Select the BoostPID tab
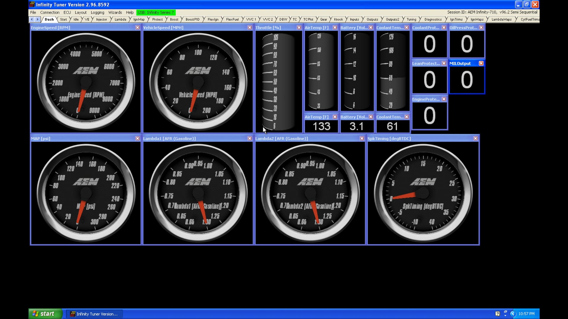This screenshot has width=568, height=319. [x=192, y=19]
